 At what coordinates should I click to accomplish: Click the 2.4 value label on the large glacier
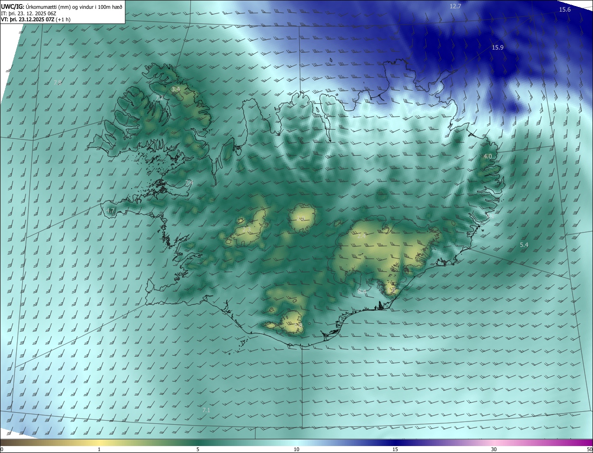point(361,236)
